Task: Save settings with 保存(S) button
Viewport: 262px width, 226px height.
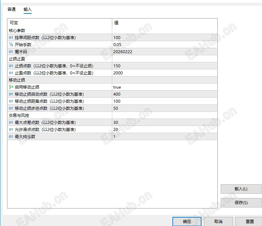Action: pos(241,203)
